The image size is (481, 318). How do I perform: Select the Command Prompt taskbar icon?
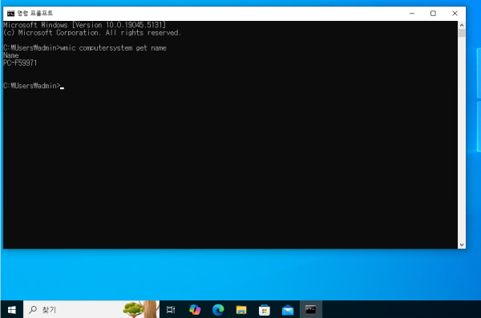click(x=311, y=310)
